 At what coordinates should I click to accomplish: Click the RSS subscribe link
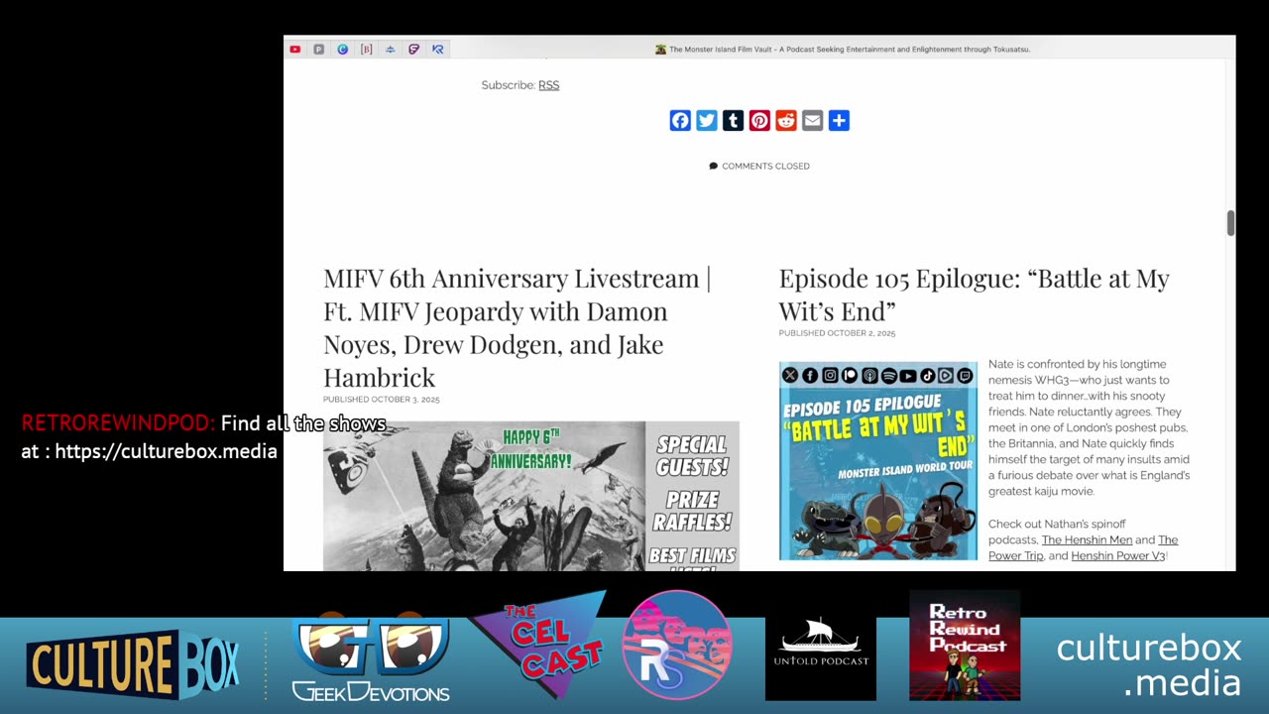(548, 85)
